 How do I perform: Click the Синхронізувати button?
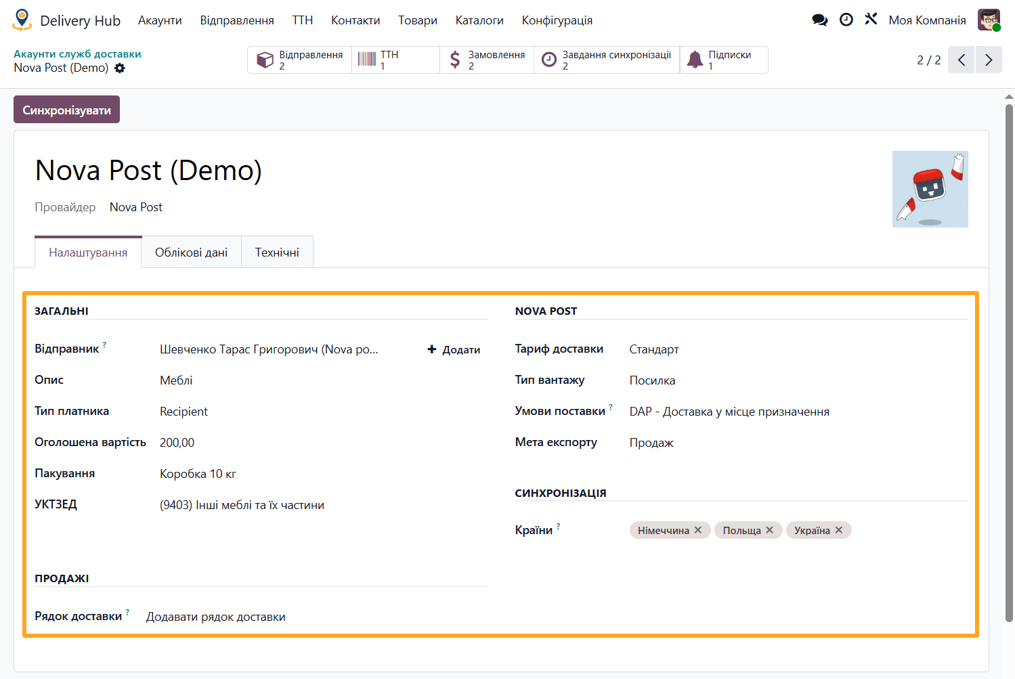tap(66, 110)
